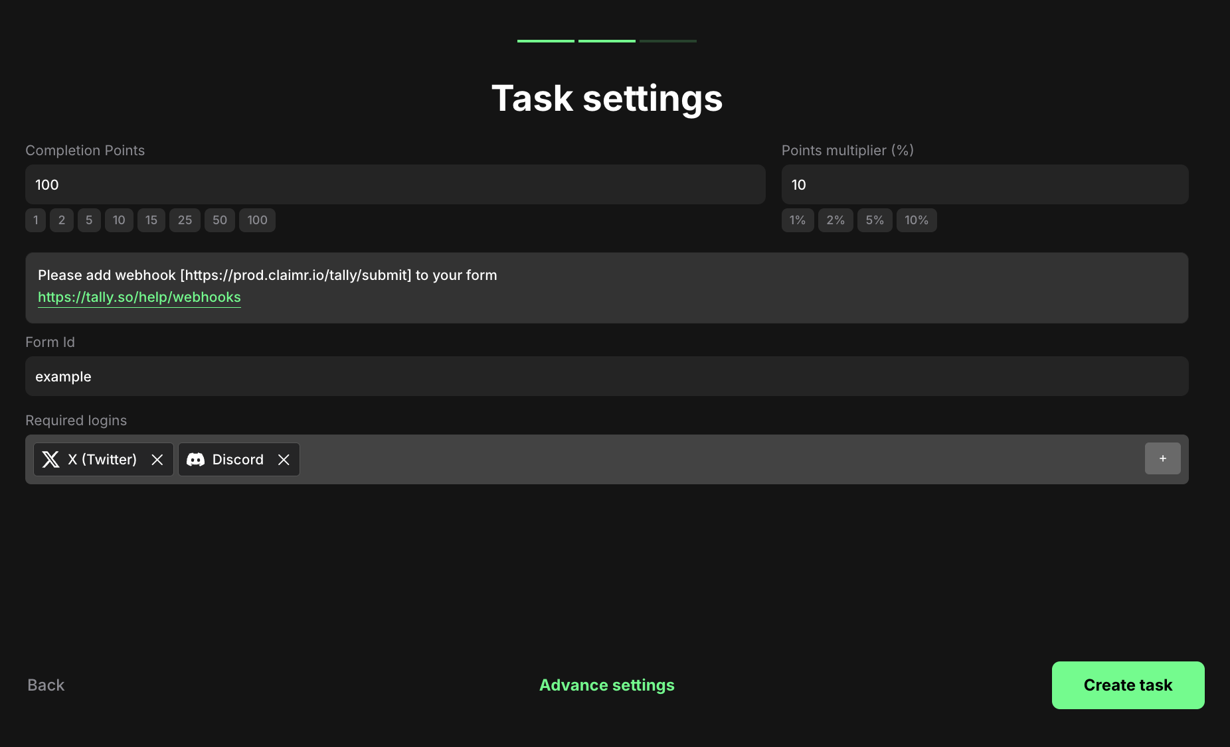This screenshot has height=747, width=1230.
Task: Remove the Discord required login
Action: click(x=284, y=460)
